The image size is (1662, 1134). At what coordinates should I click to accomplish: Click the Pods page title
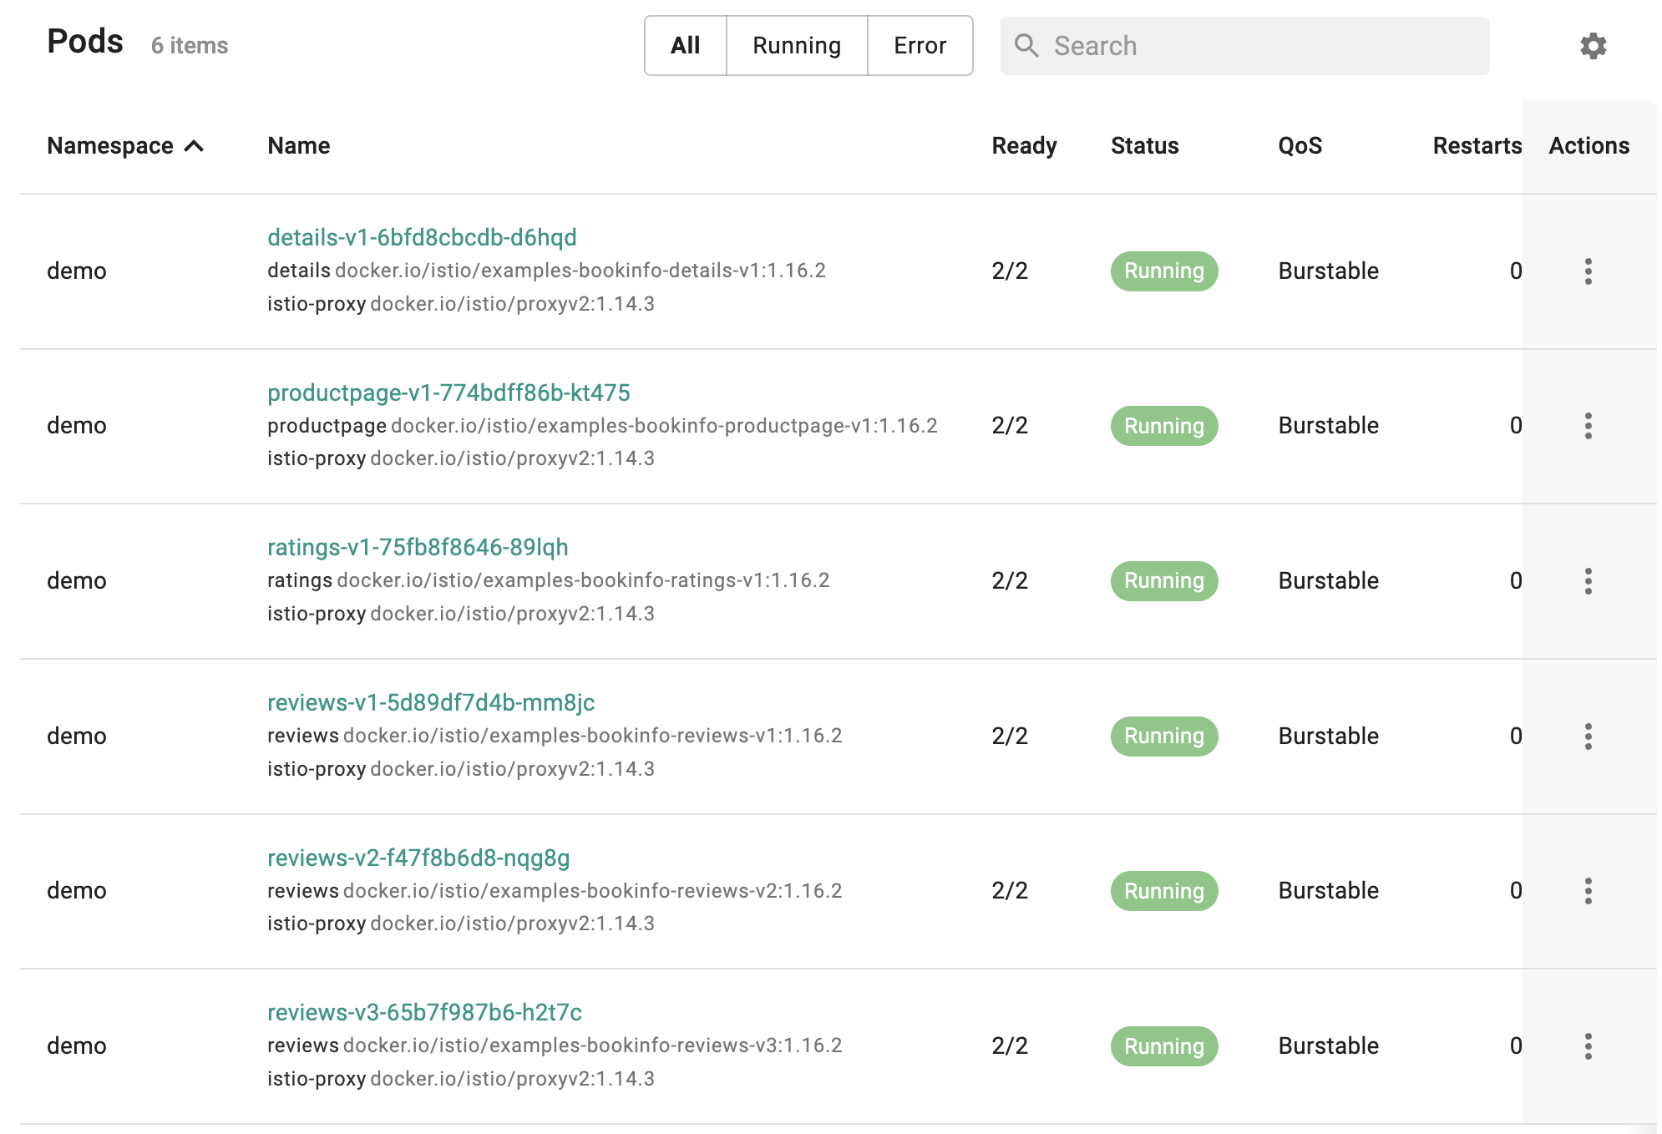click(x=85, y=42)
